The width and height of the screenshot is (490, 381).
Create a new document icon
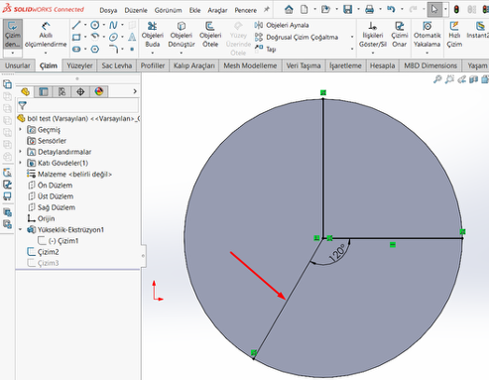click(x=304, y=9)
